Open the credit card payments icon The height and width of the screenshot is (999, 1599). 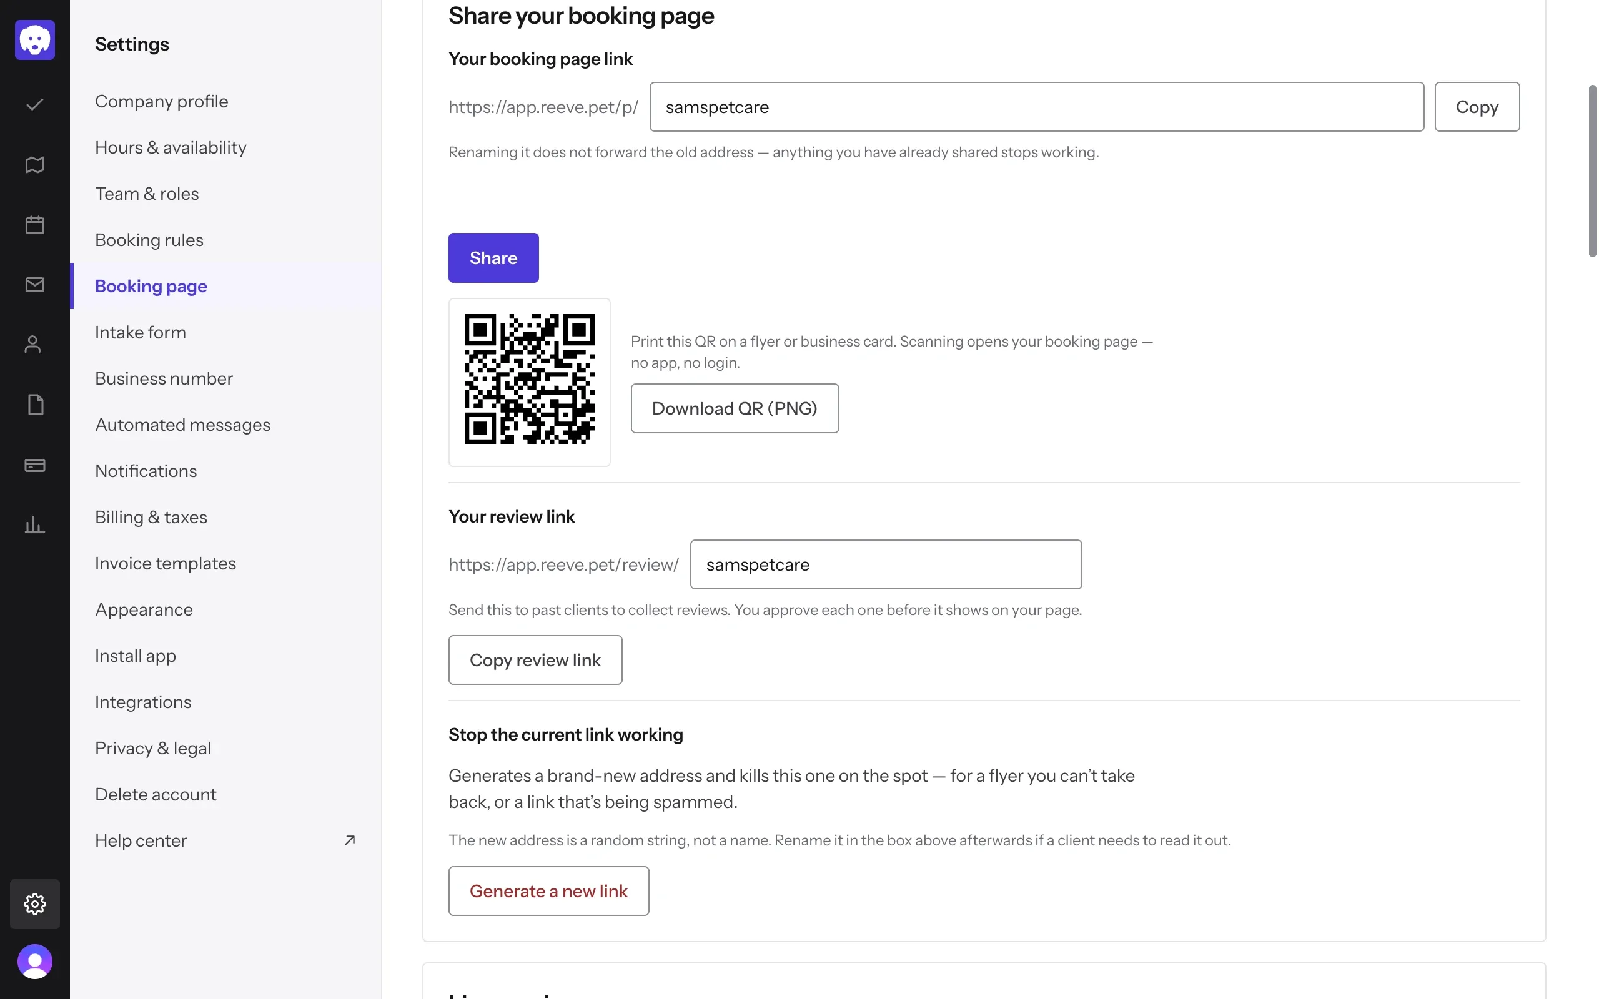point(35,465)
